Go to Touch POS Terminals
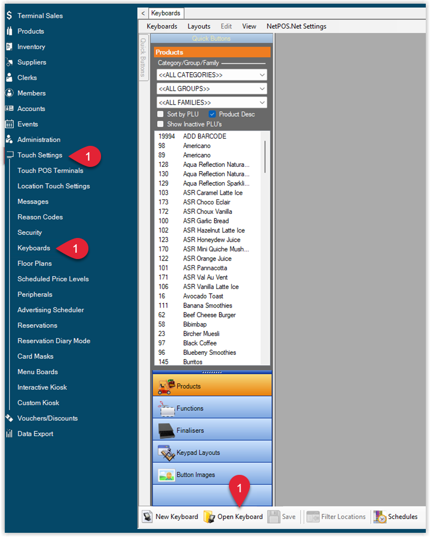 click(51, 171)
